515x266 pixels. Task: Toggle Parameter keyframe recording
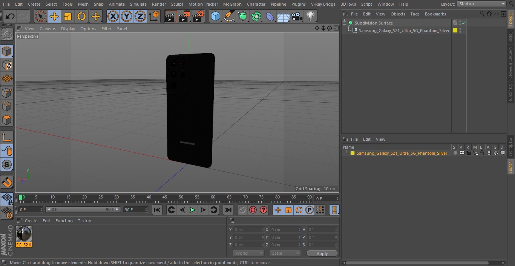click(x=309, y=210)
